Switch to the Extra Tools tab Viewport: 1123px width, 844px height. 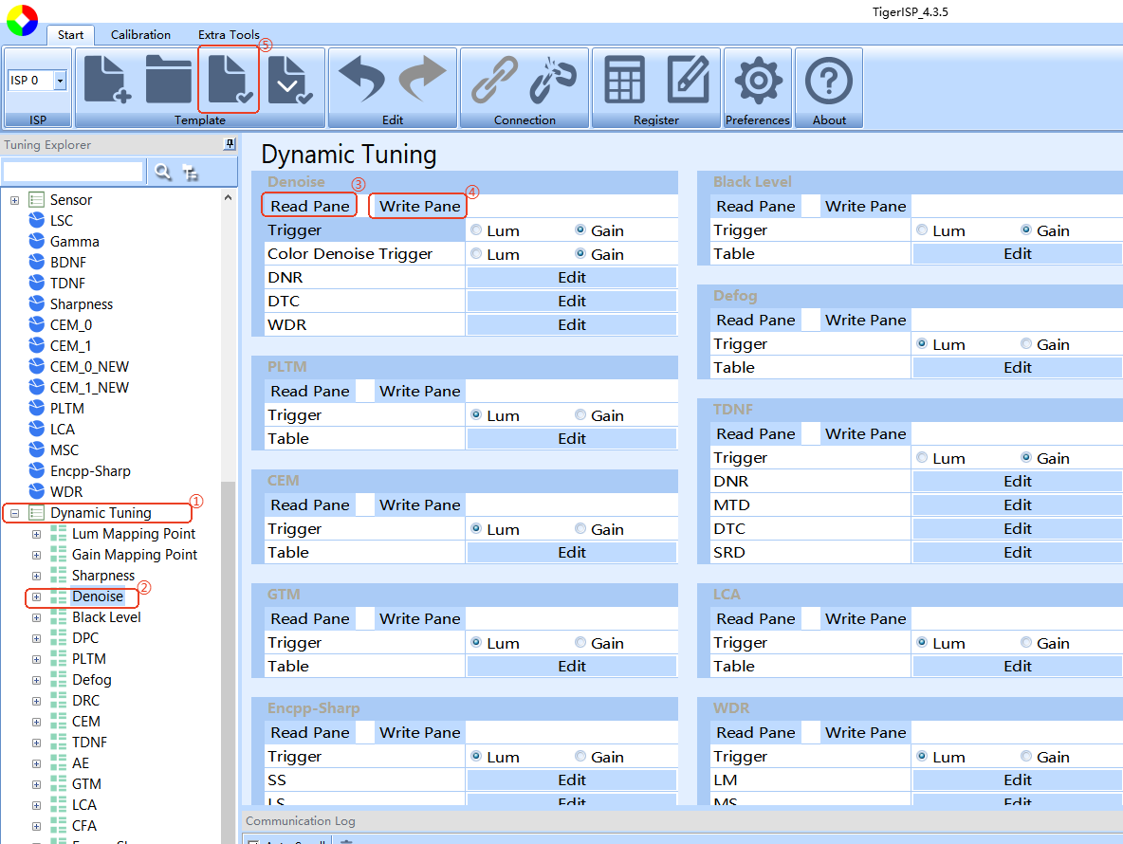(229, 35)
